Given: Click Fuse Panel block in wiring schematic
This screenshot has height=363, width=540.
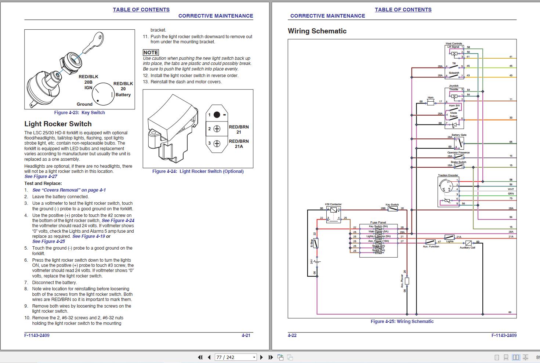Looking at the screenshot, I should (378, 240).
